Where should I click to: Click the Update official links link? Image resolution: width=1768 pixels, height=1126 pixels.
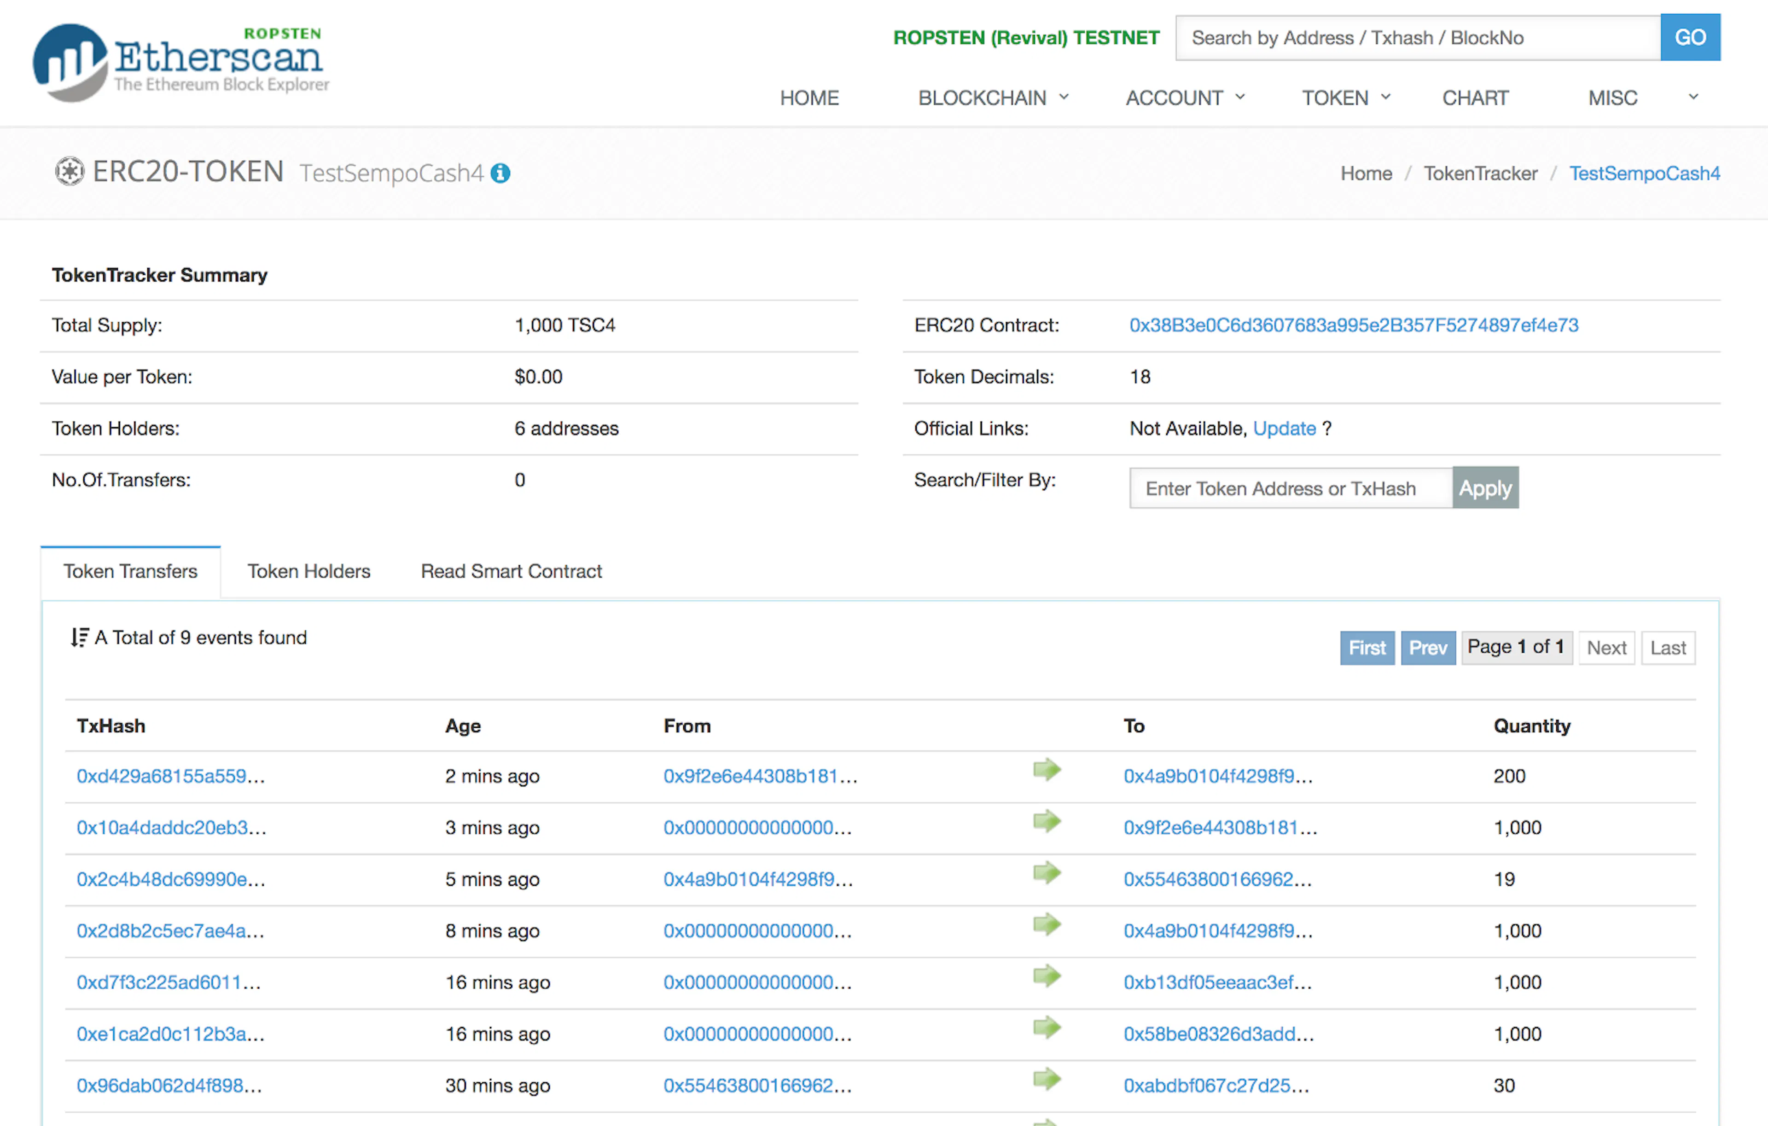point(1284,429)
